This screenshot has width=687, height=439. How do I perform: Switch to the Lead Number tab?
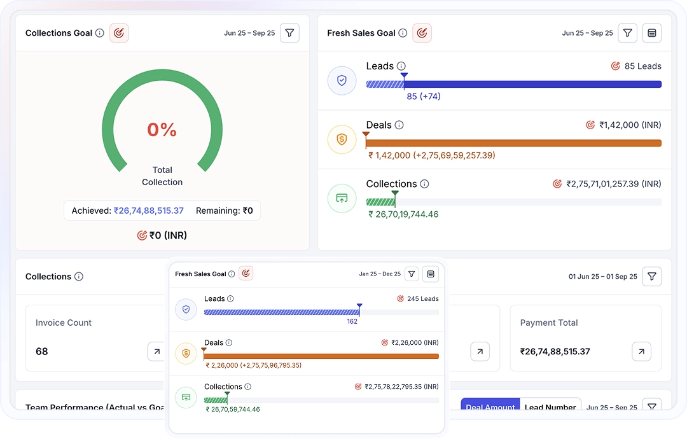tap(551, 407)
